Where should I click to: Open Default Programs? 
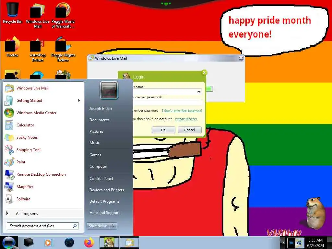click(x=104, y=201)
